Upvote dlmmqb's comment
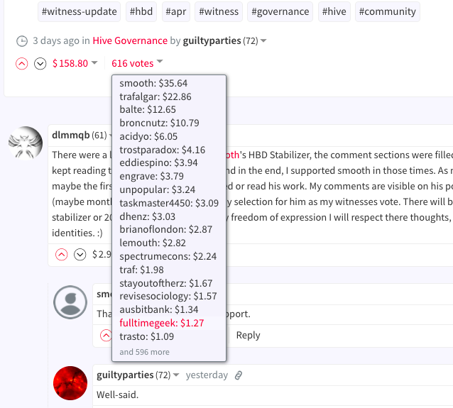Viewport: 453px width, 408px height. click(62, 255)
